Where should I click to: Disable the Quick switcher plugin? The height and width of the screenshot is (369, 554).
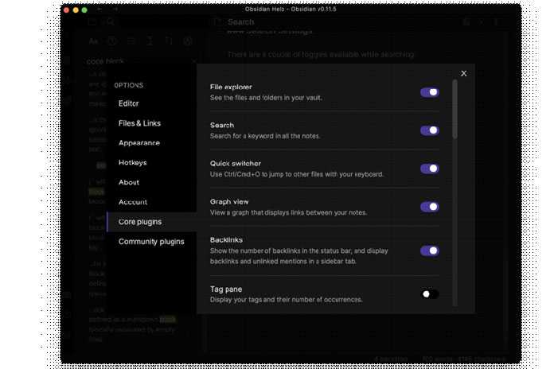point(429,169)
